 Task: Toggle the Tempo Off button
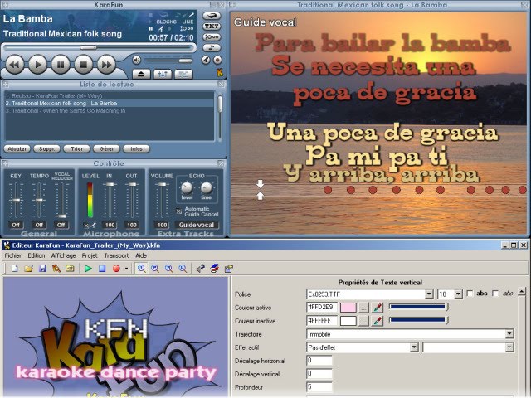click(x=39, y=225)
